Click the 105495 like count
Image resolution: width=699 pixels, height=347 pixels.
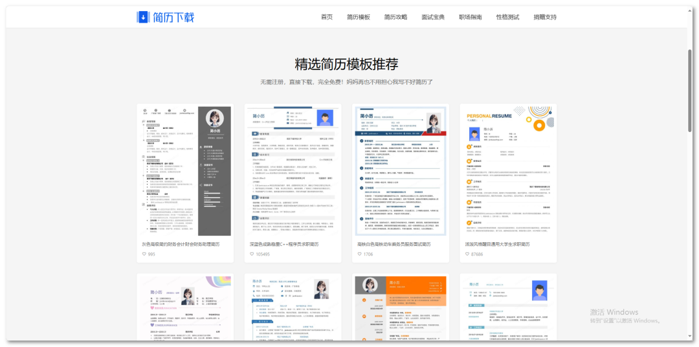263,254
